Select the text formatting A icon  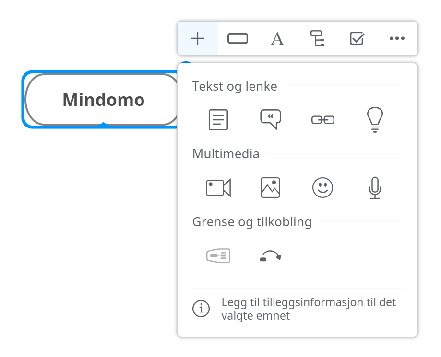click(277, 38)
